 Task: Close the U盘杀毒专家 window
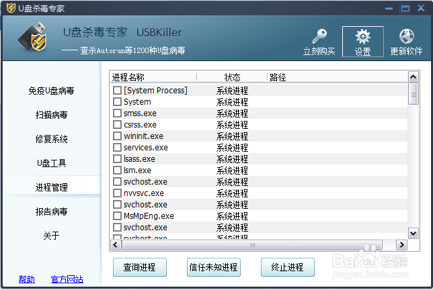(421, 7)
